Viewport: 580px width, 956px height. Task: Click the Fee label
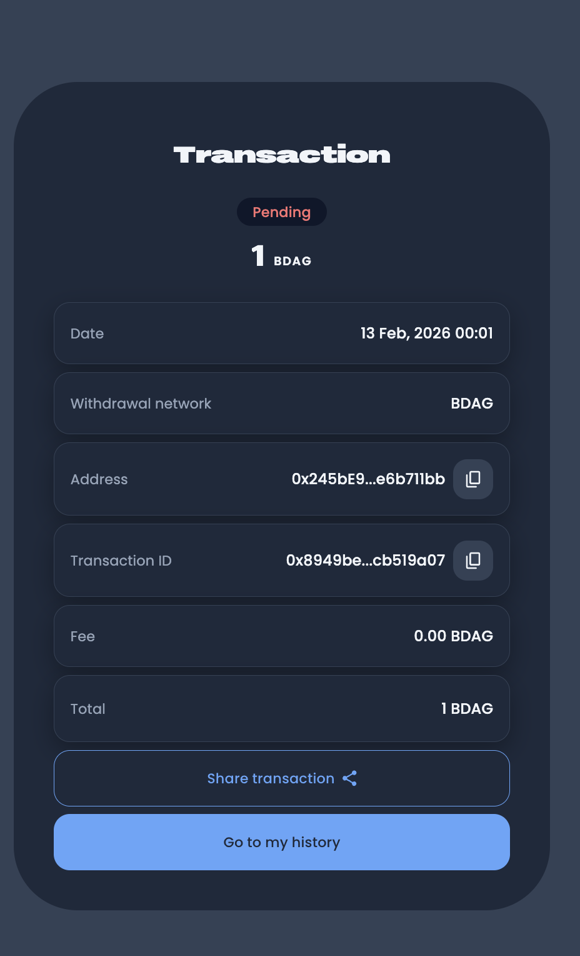[x=82, y=636]
